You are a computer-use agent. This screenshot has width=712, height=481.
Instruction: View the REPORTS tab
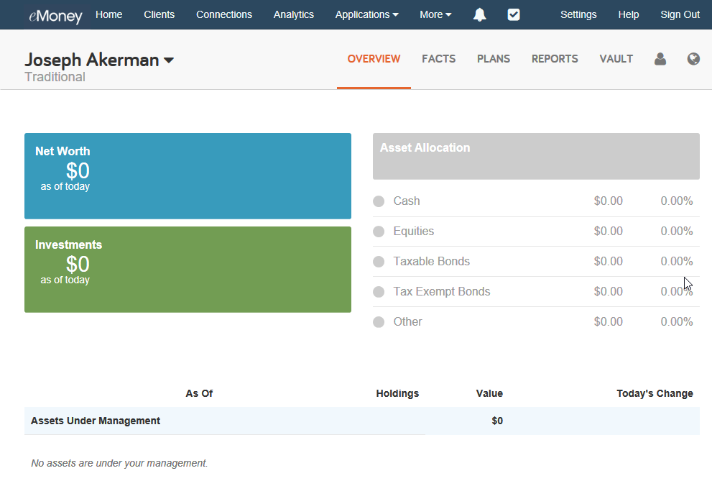point(554,59)
